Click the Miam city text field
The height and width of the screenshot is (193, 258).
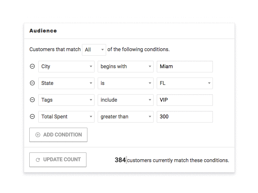coord(185,67)
